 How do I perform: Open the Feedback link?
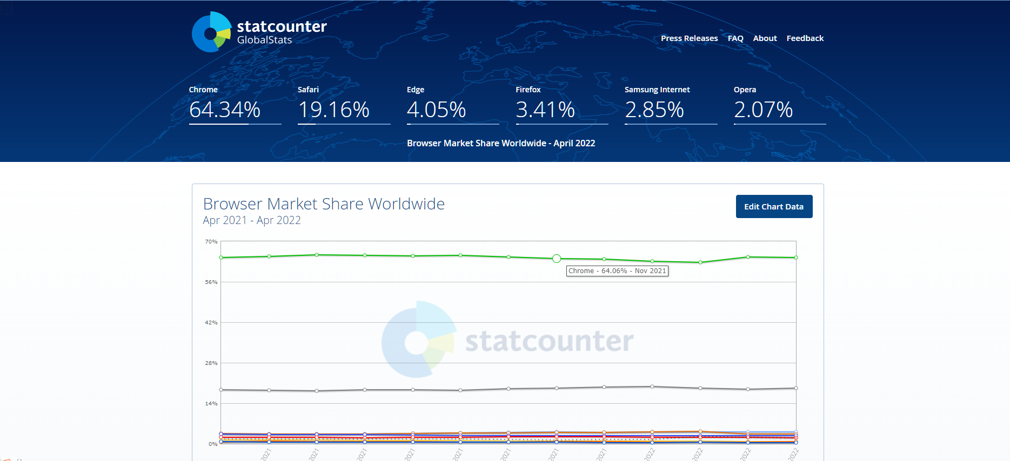[805, 38]
